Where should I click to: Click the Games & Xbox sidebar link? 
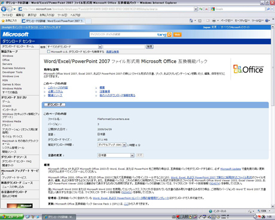pyautogui.click(x=11, y=84)
